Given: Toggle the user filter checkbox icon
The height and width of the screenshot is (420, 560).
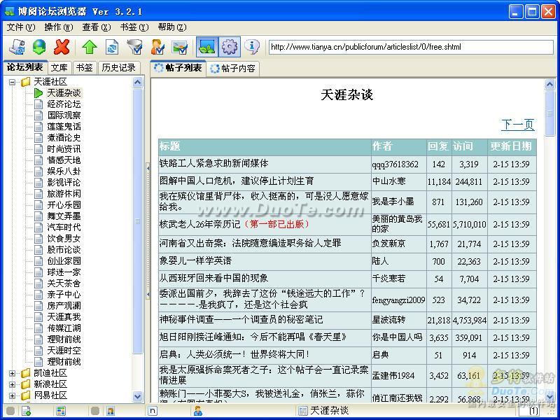Looking at the screenshot, I should pyautogui.click(x=157, y=47).
